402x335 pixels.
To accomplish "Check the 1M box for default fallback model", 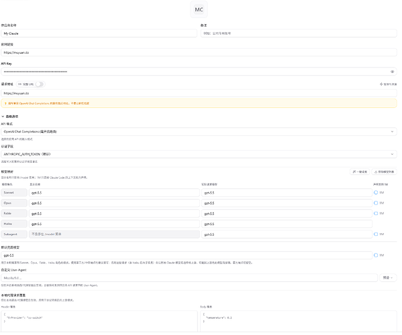I will pos(376,255).
